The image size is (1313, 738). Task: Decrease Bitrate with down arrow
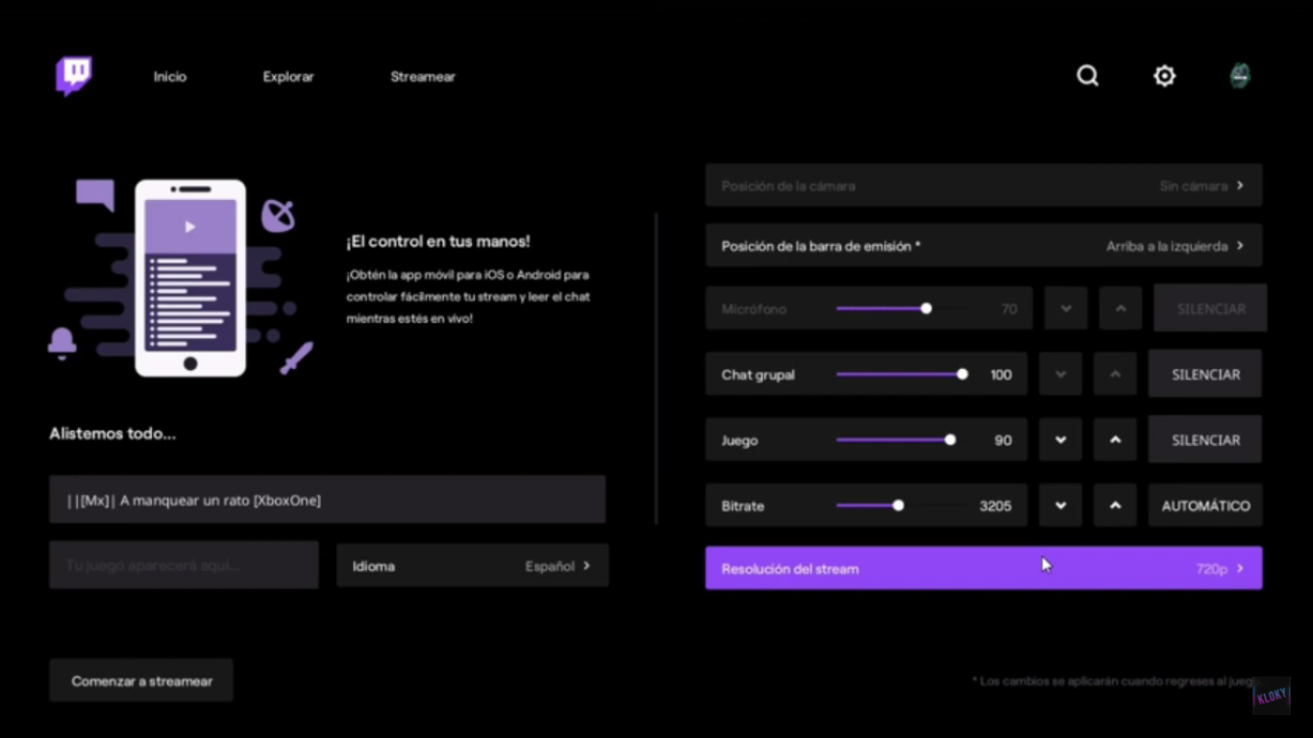(x=1060, y=505)
